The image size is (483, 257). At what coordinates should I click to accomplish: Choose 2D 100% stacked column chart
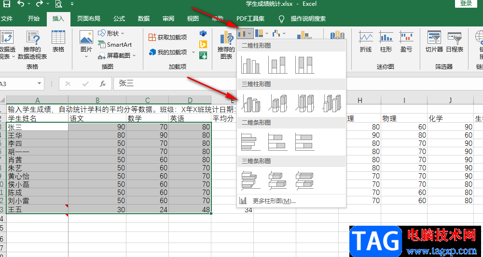[304, 64]
